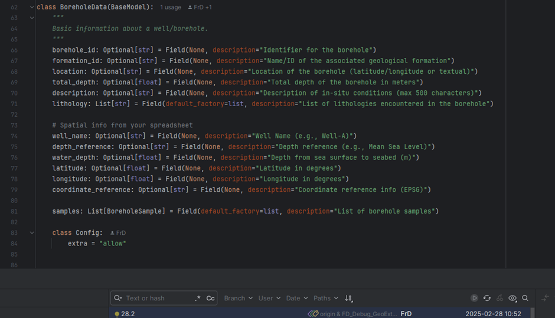Click the log list vertical scrollbar
This screenshot has height=318, width=555.
point(533,313)
